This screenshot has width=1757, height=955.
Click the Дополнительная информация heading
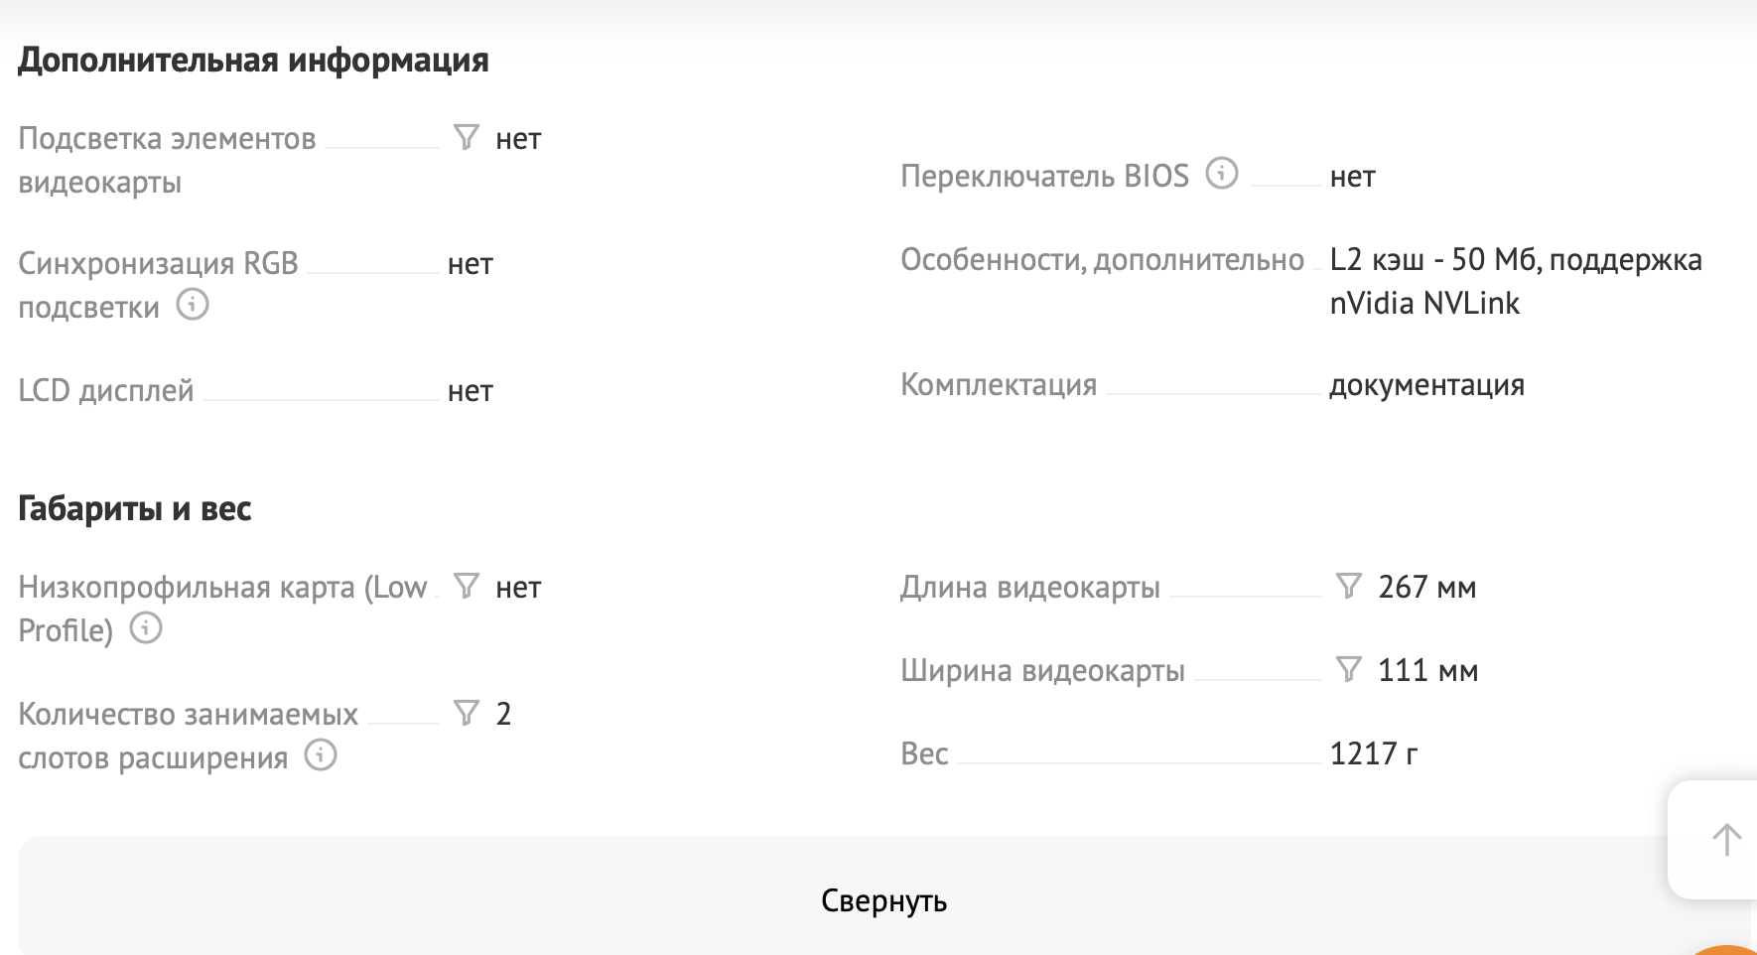[253, 60]
